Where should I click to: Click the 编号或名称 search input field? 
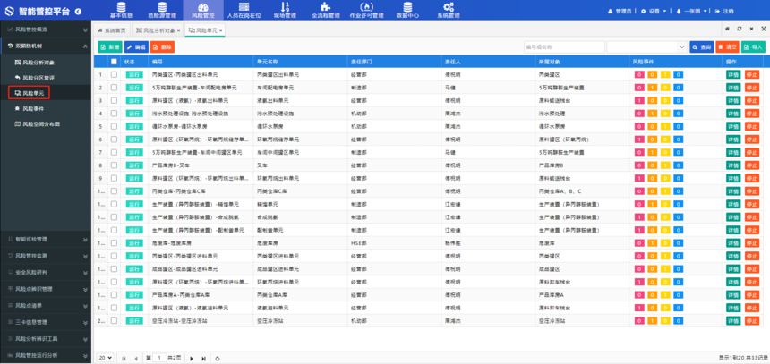click(563, 47)
